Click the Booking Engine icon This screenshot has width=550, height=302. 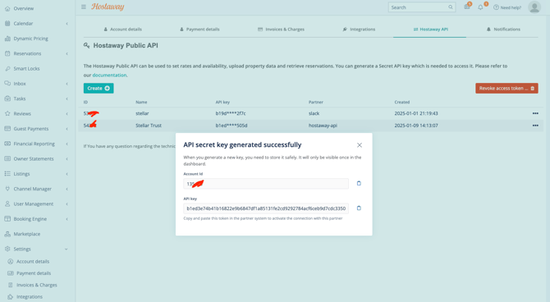[x=7, y=219]
